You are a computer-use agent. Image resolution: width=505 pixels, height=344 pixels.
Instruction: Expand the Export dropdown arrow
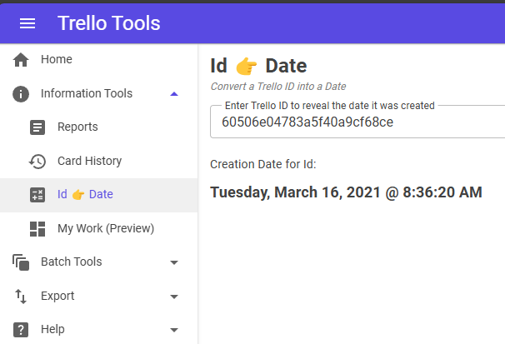click(173, 297)
